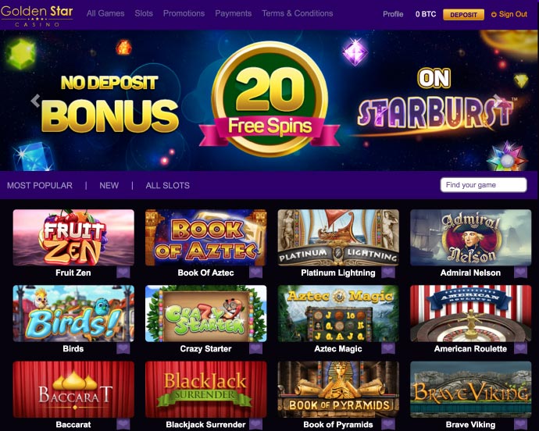Screen dimensions: 539x431
Task: Toggle favorite bookmark for Fruit Zen
Action: click(x=123, y=273)
